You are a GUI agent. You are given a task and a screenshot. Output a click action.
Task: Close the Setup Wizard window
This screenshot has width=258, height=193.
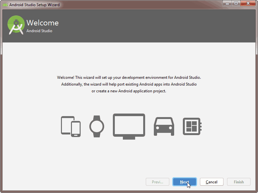coord(248,3)
